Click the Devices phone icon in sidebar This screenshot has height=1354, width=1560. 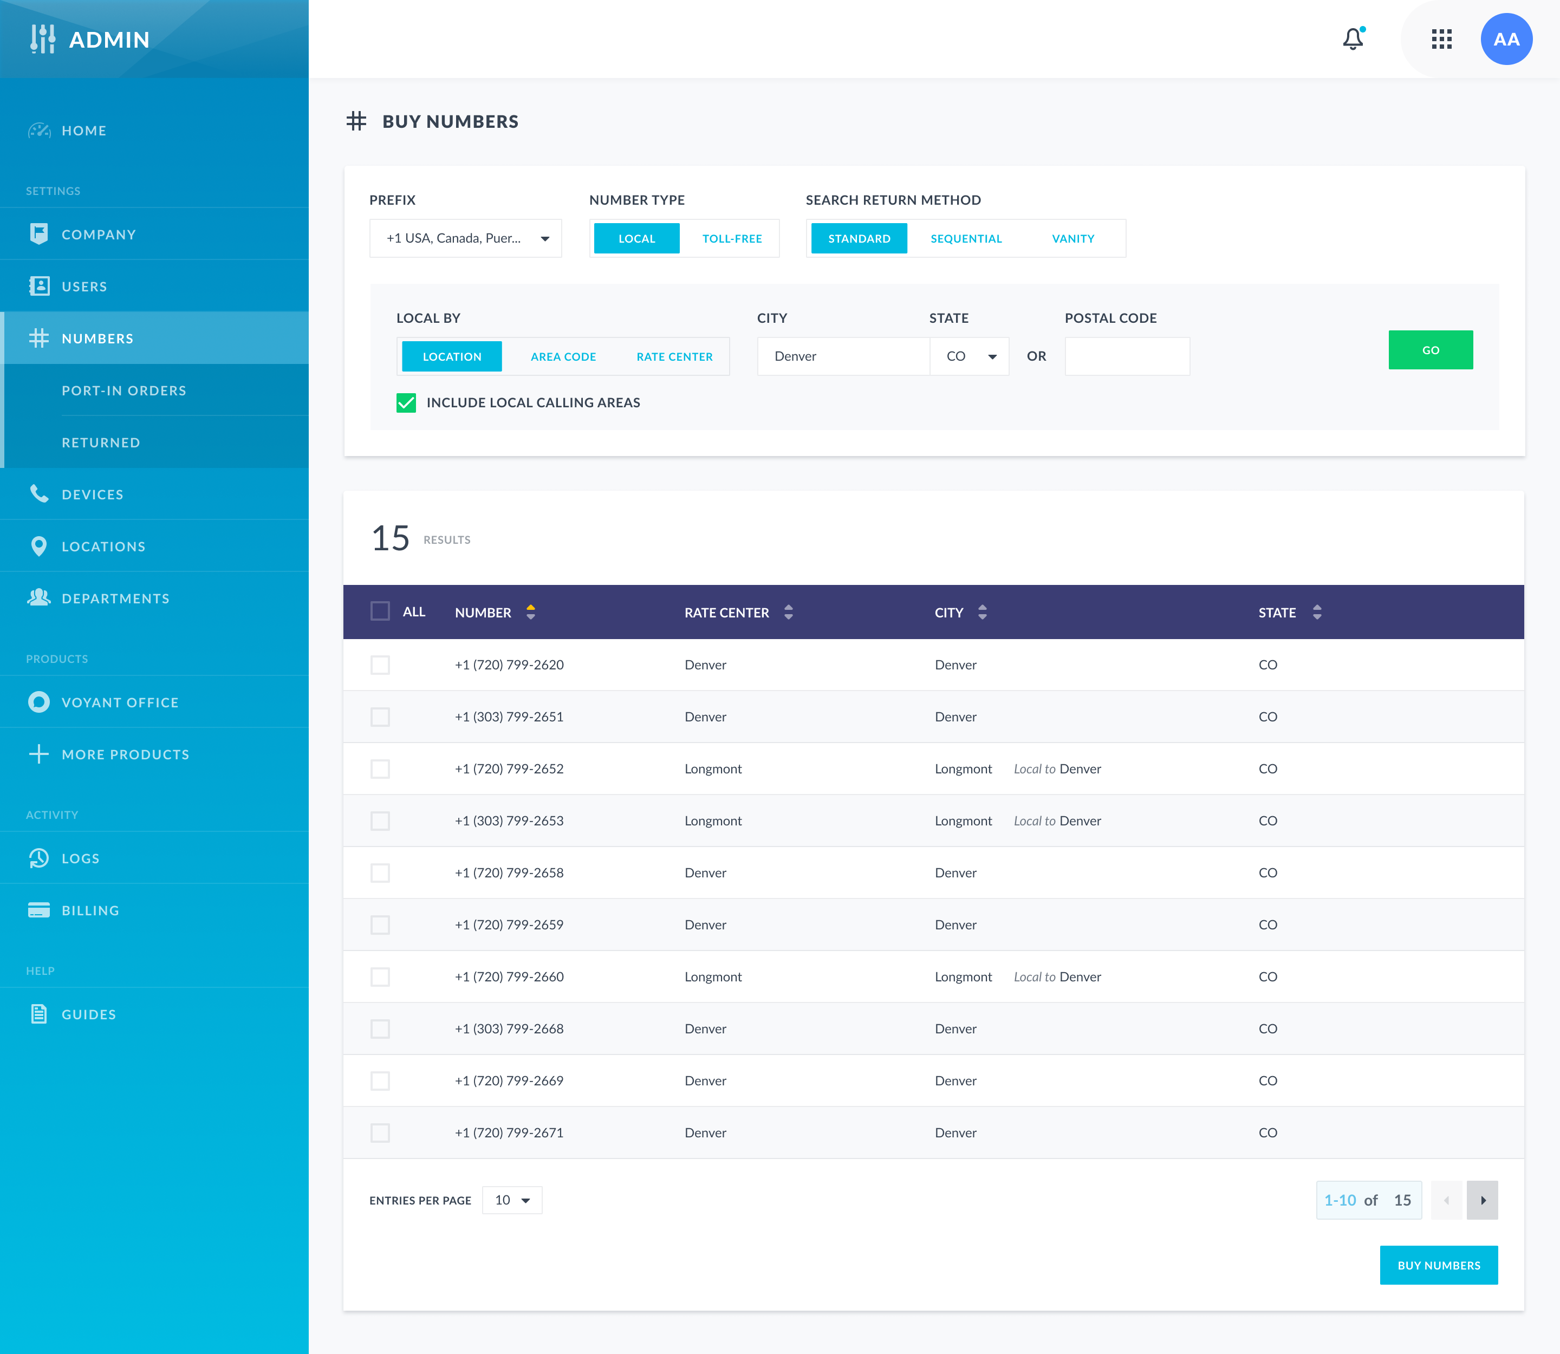pos(40,494)
